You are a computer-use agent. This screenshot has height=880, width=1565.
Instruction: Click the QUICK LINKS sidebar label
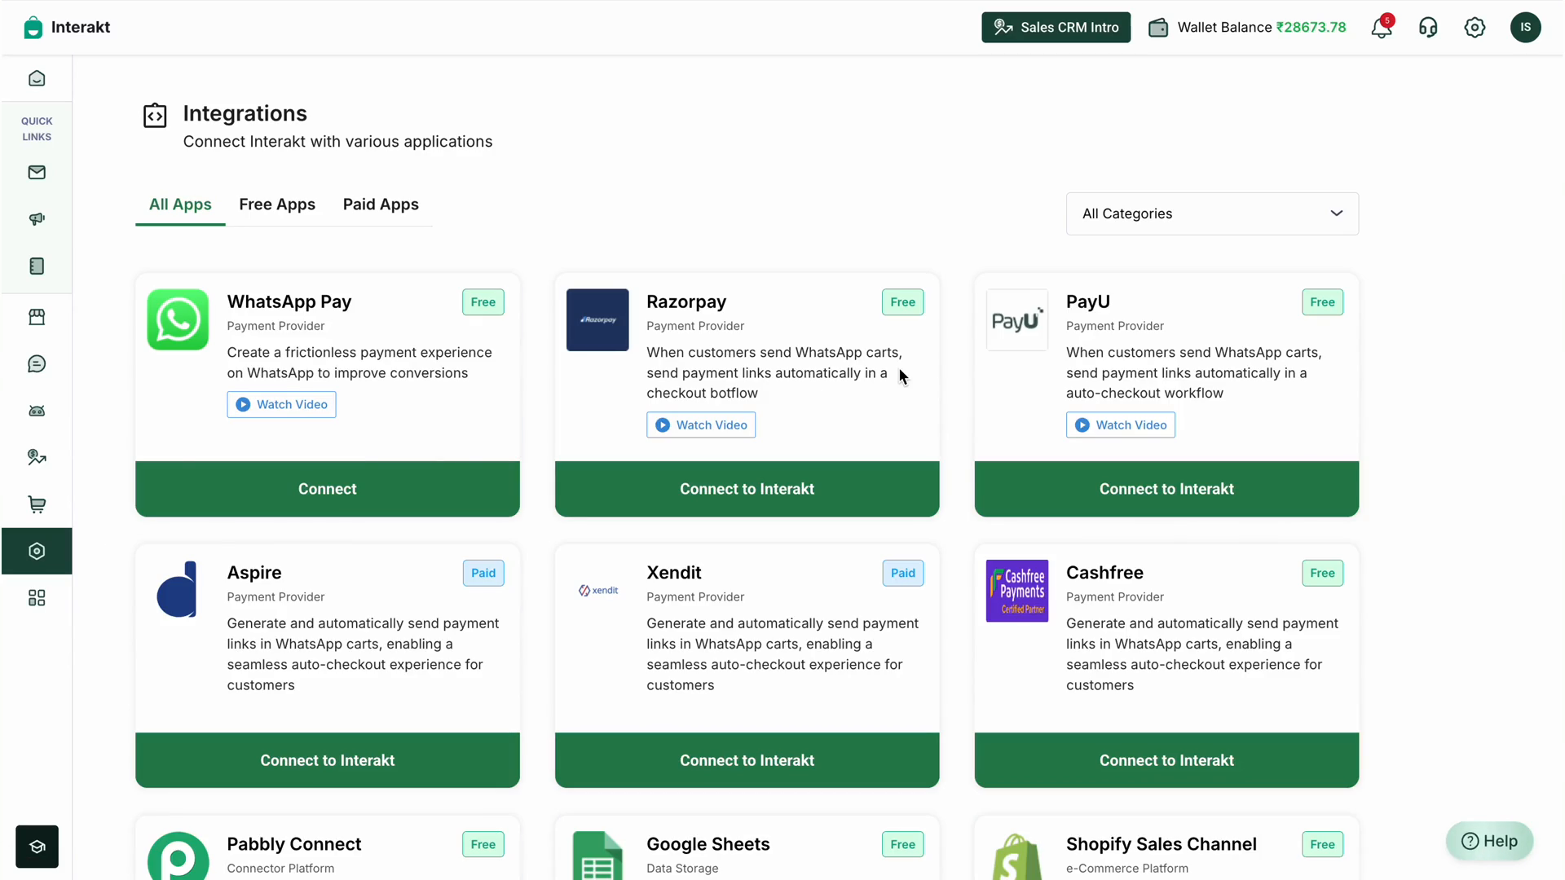37,129
